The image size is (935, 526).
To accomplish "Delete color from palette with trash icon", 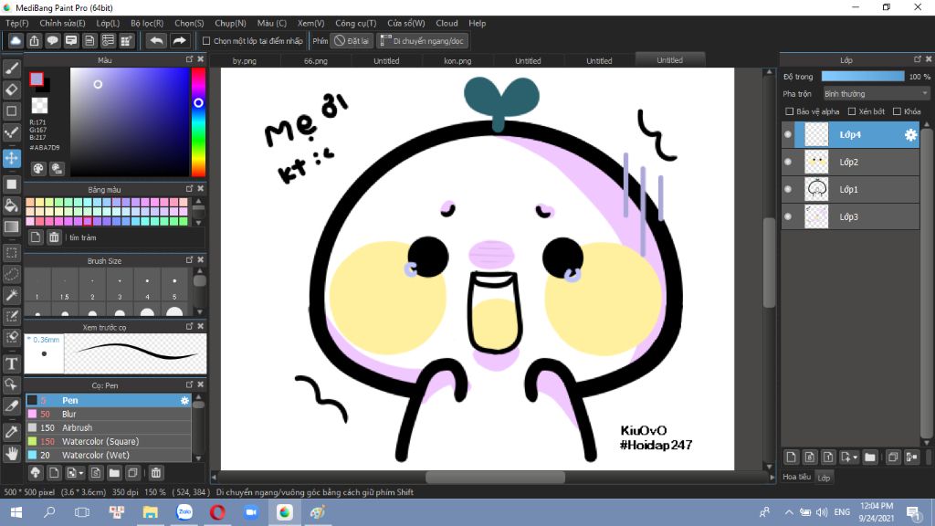I will (x=54, y=237).
